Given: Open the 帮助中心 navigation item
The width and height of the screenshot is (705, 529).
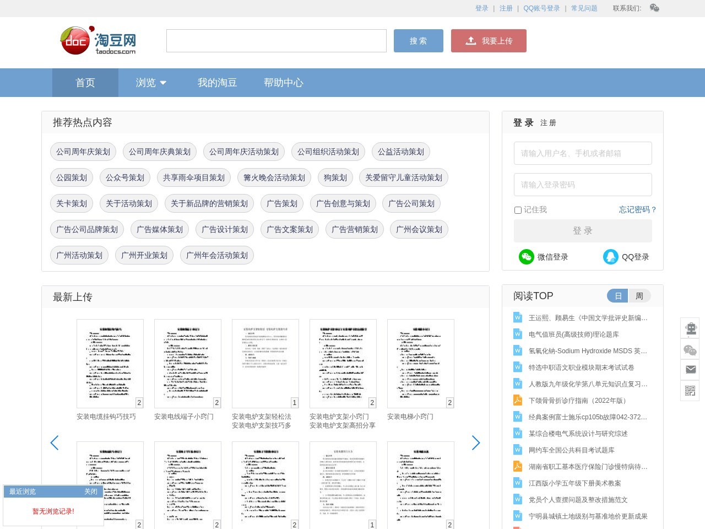Looking at the screenshot, I should (x=283, y=83).
